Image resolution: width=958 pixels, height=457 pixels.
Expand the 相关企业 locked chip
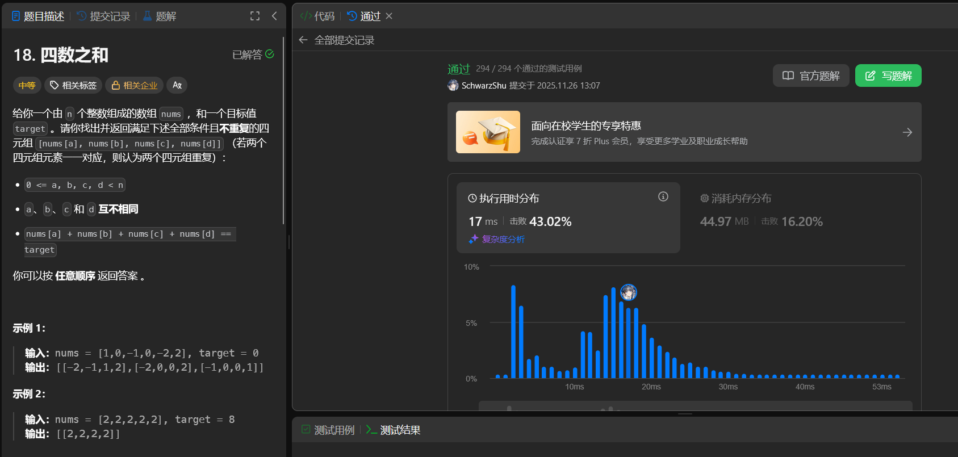pyautogui.click(x=135, y=85)
